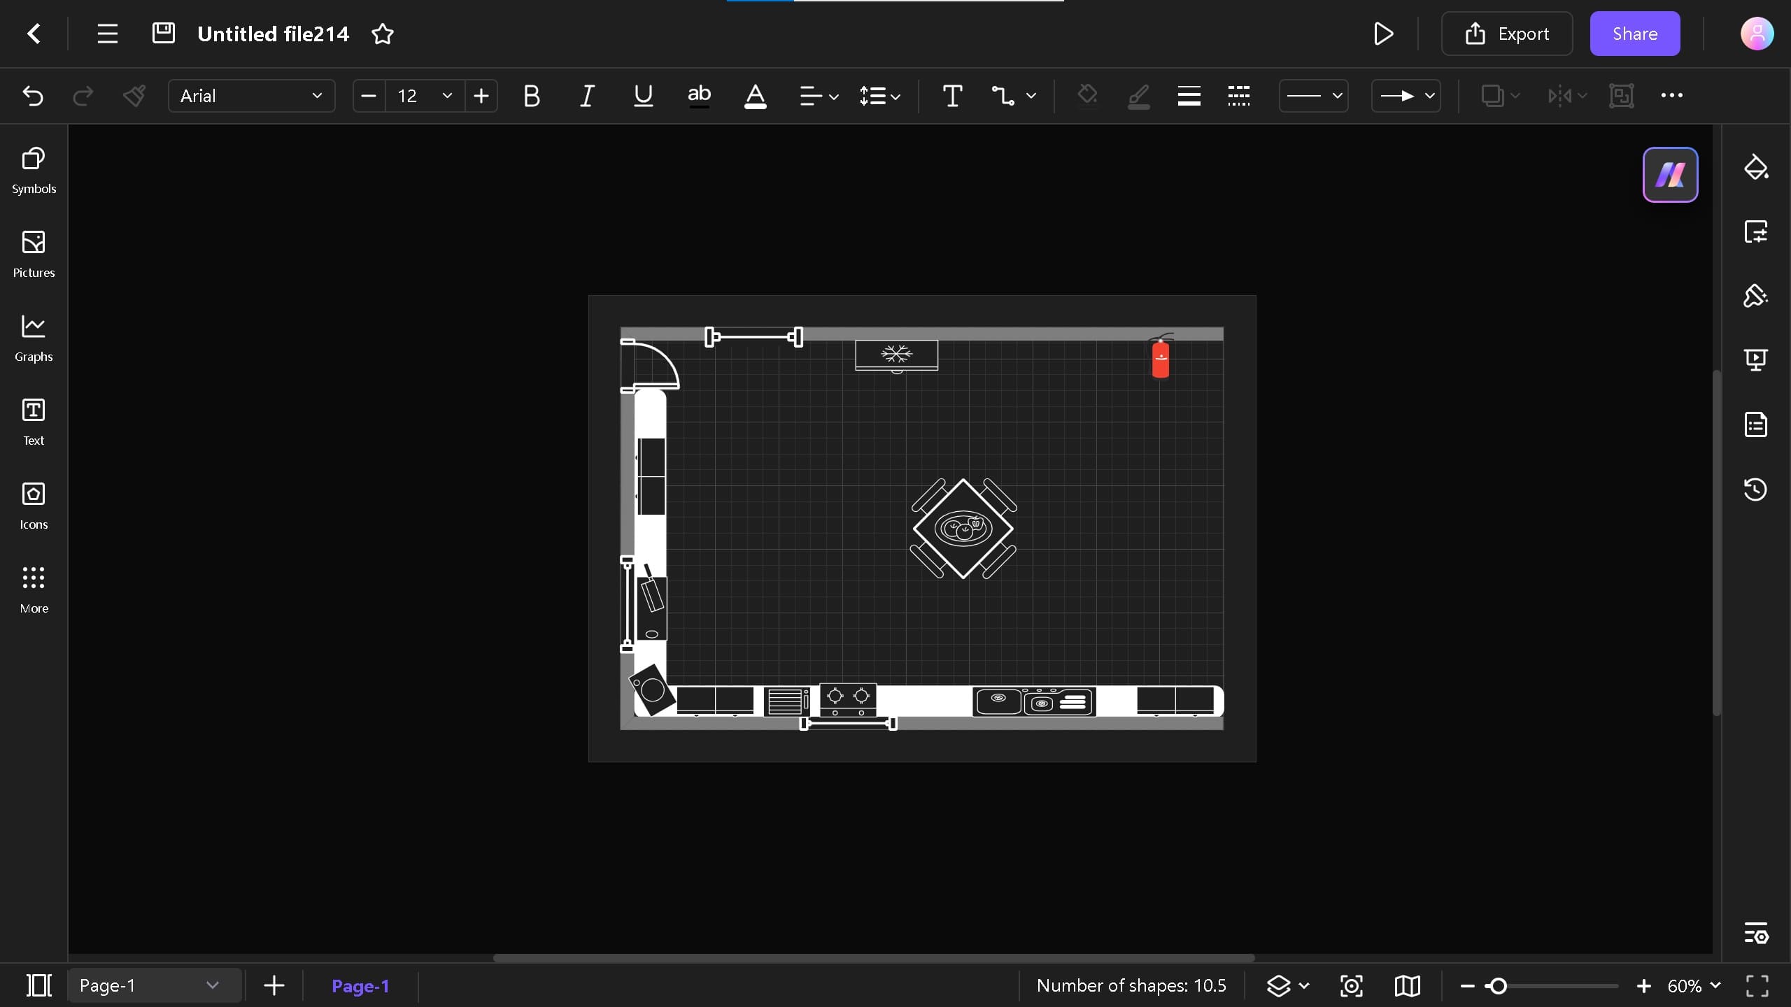This screenshot has height=1007, width=1791.
Task: Select the connector tool
Action: point(1003,96)
